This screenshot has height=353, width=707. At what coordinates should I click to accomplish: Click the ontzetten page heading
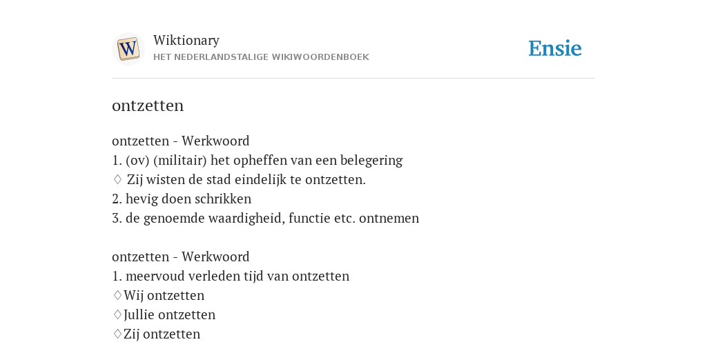[x=148, y=105]
